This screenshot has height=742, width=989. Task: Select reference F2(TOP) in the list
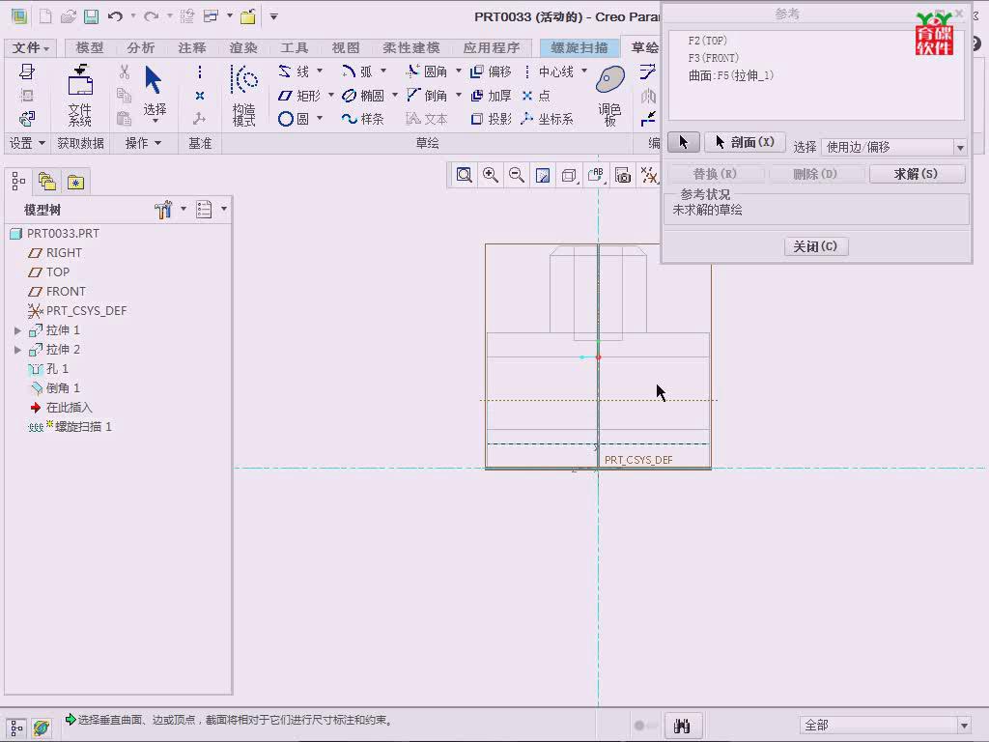click(x=708, y=41)
